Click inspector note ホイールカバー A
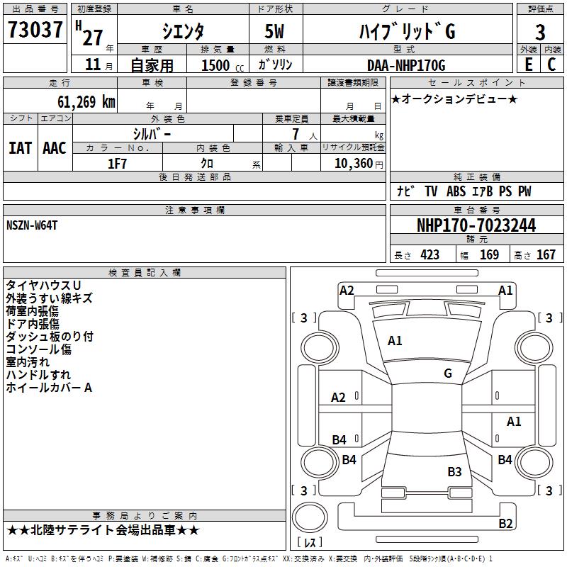This screenshot has height=567, width=567. [x=49, y=388]
